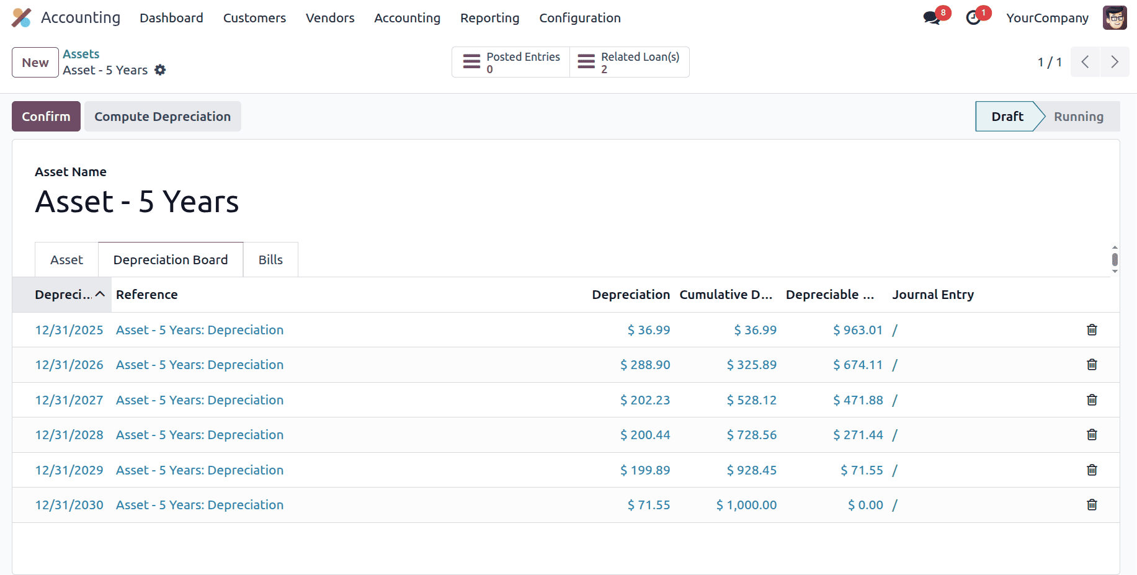
Task: Switch to the Bills tab
Action: (x=270, y=259)
